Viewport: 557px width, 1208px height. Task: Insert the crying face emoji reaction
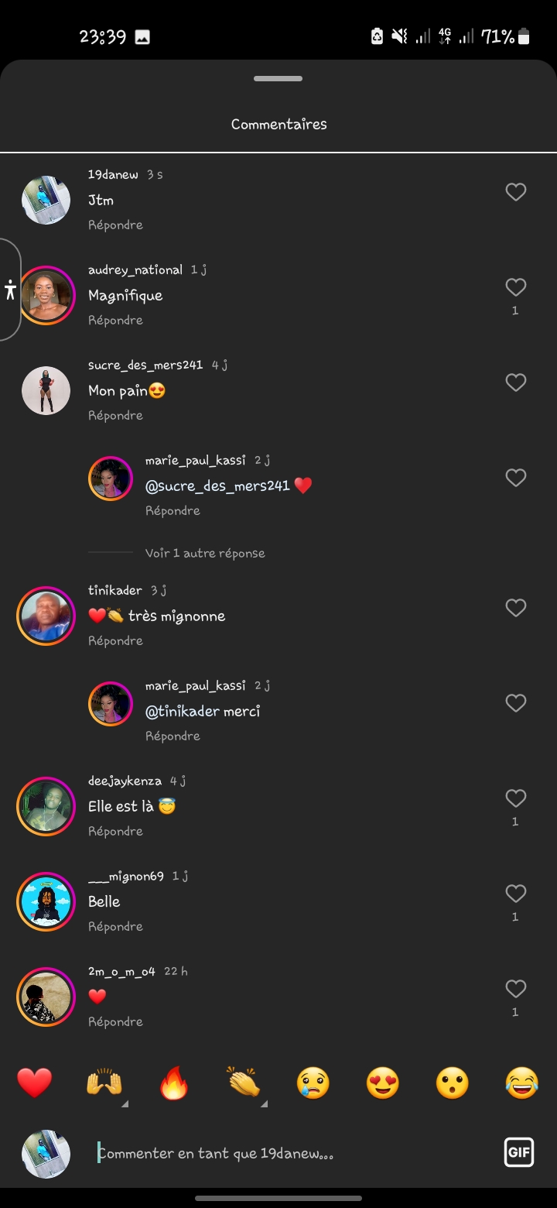[x=313, y=1083]
